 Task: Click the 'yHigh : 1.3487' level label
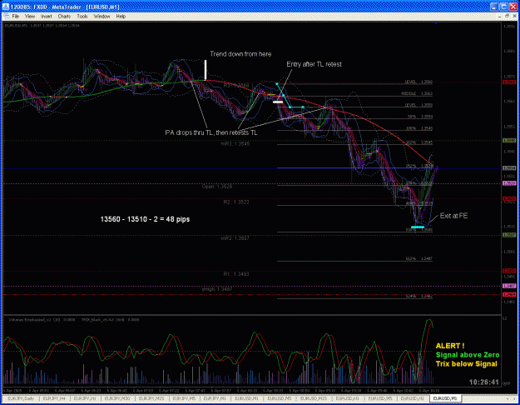coord(217,289)
